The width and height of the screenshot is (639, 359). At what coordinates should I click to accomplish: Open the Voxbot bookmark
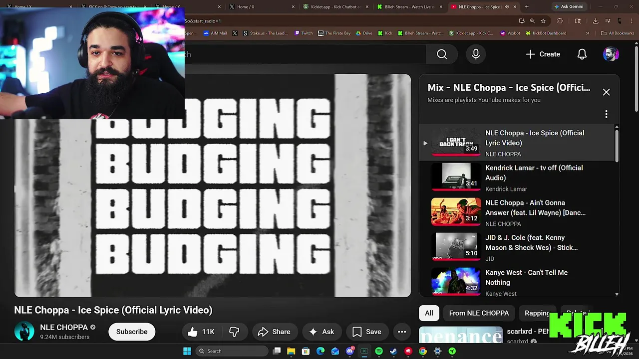click(x=510, y=33)
